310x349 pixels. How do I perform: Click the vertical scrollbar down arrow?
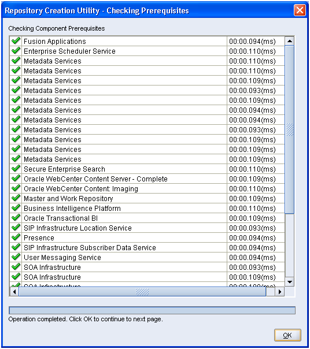290,282
